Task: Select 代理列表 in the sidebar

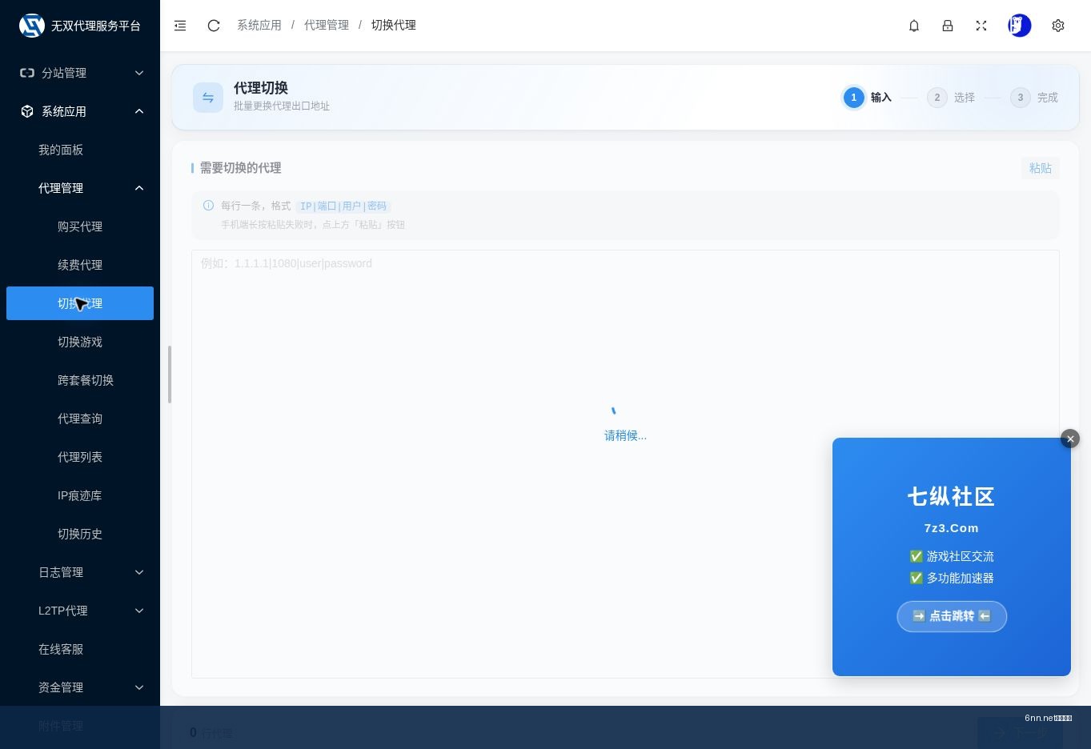Action: click(80, 457)
